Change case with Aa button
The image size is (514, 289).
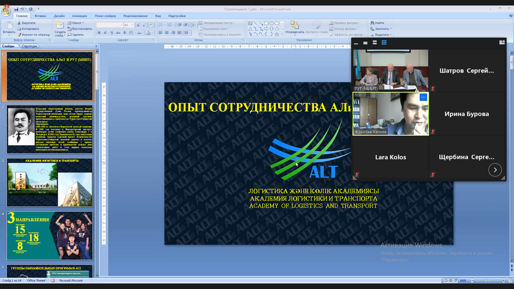tap(140, 33)
